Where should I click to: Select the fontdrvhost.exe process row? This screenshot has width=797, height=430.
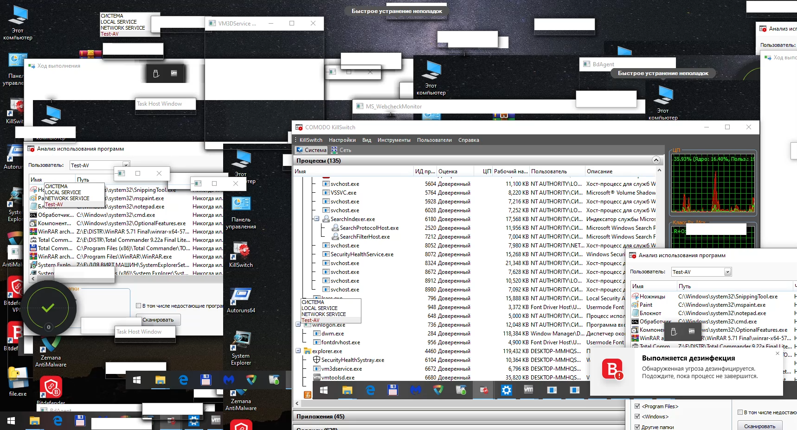(475, 342)
